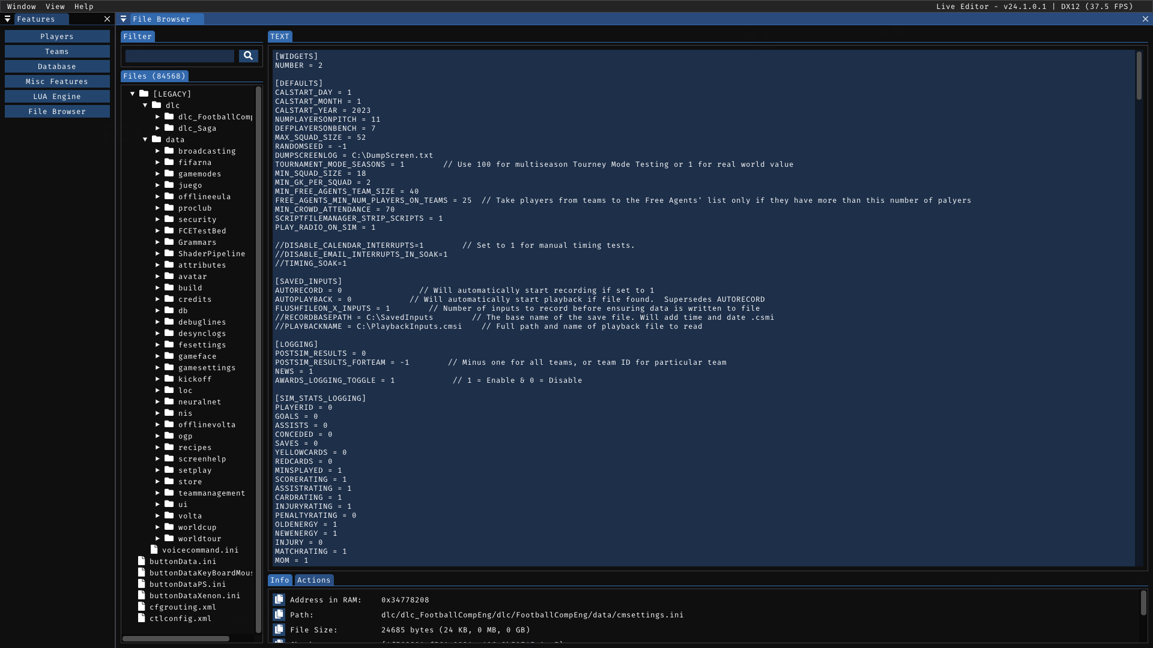
Task: Switch to the Actions tab
Action: (313, 580)
